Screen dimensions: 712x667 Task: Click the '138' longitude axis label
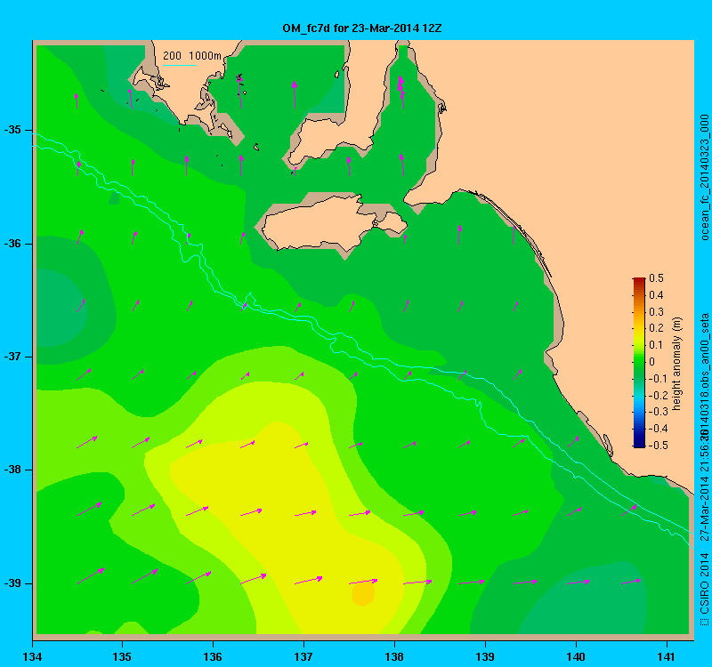pyautogui.click(x=394, y=656)
